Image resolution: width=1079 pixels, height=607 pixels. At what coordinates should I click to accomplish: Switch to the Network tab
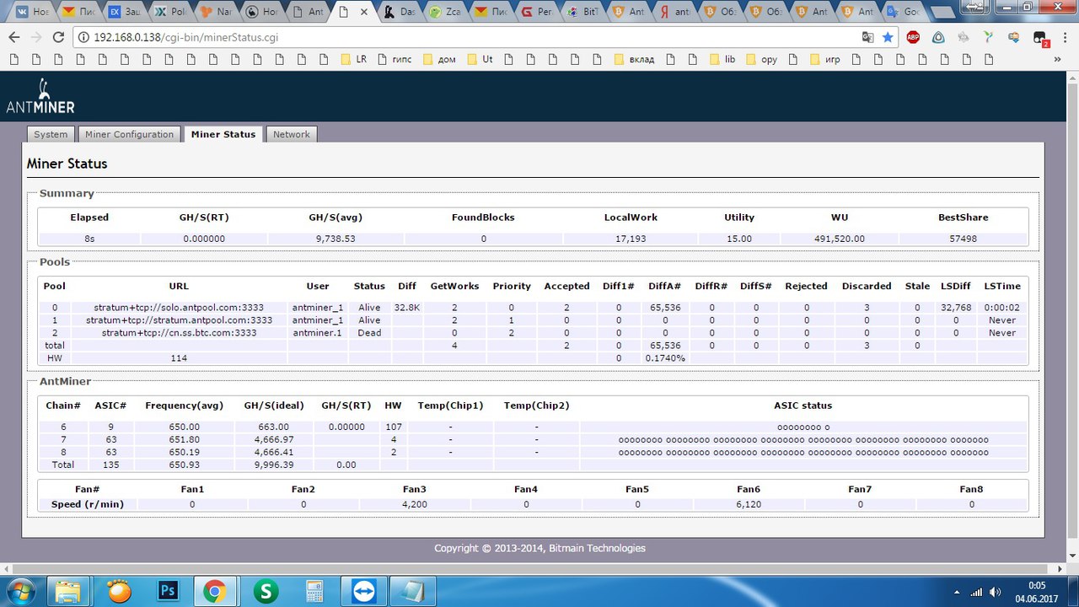click(292, 134)
